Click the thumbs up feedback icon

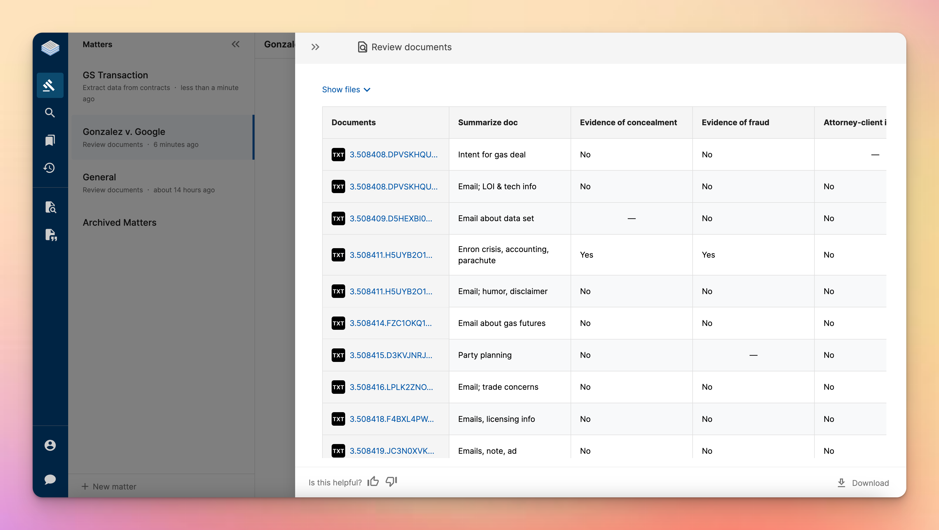373,482
